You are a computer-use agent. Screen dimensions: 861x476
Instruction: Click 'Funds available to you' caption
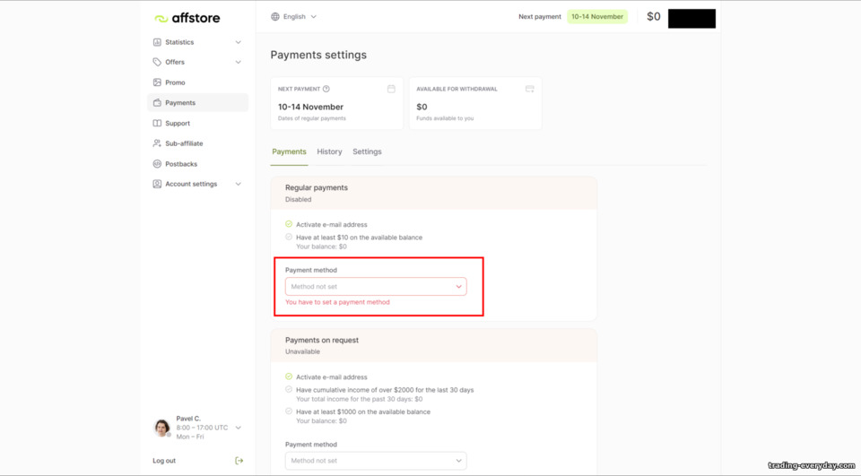[x=445, y=118]
